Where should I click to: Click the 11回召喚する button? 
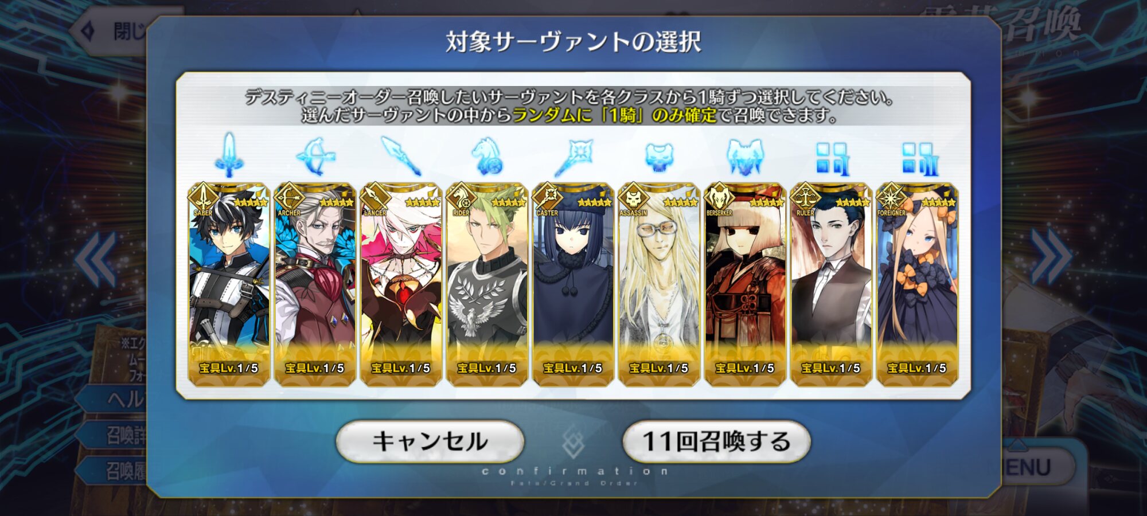click(x=716, y=441)
